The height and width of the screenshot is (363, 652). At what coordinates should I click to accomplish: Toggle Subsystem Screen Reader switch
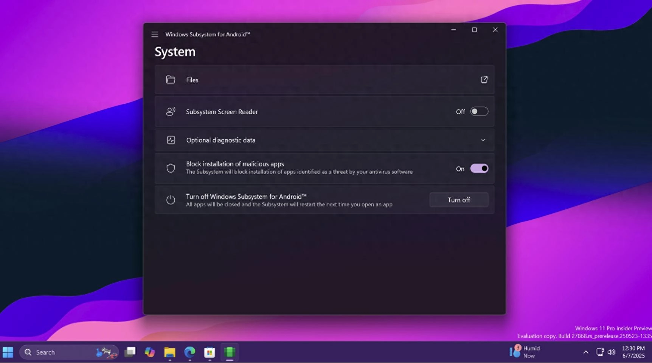click(479, 111)
